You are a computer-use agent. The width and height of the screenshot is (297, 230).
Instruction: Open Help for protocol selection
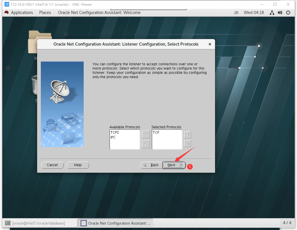click(x=78, y=165)
